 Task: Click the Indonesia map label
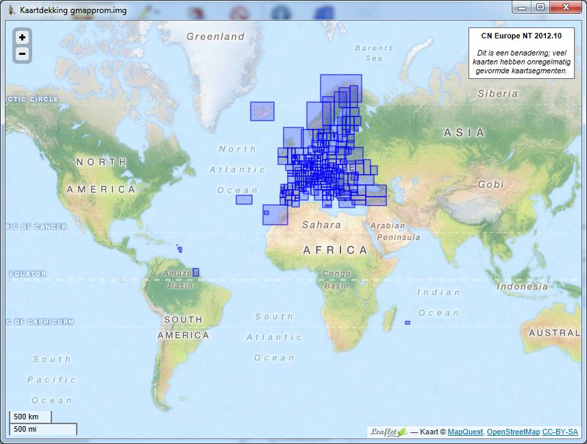pos(522,286)
